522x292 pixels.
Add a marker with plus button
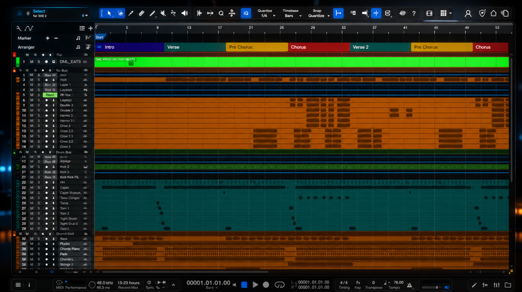pos(48,38)
